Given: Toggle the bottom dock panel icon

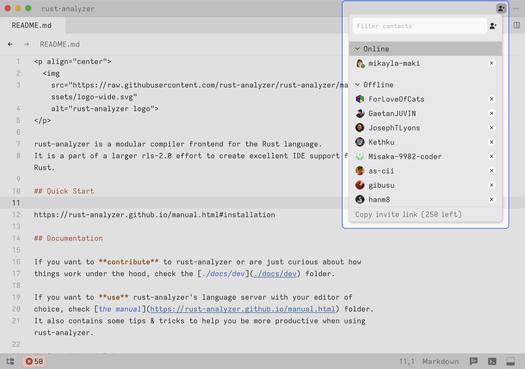Looking at the screenshot, I should coord(510,361).
